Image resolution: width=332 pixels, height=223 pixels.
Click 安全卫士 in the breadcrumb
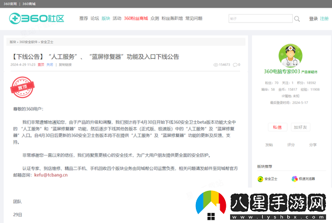click(x=47, y=42)
